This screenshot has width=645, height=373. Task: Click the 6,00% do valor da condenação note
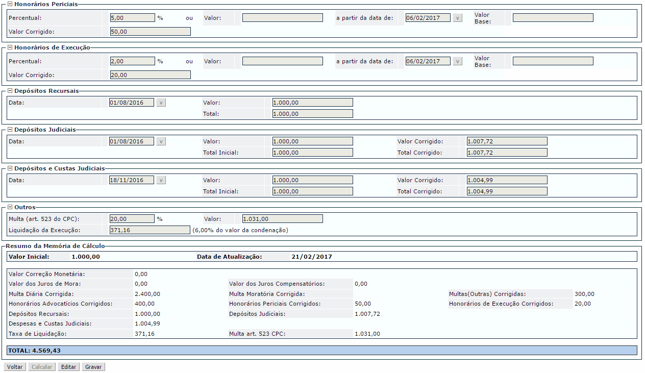[240, 230]
